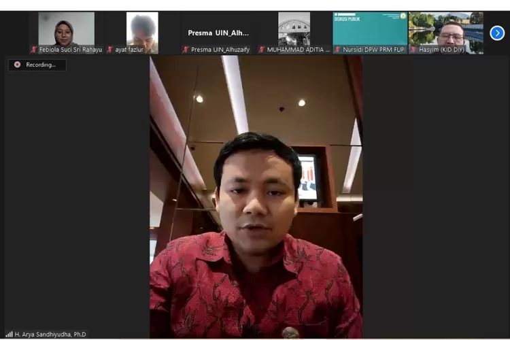Click the name label 'MUHAMMAD ADITIA ...'
Viewport: 510px width, 340px height.
299,50
